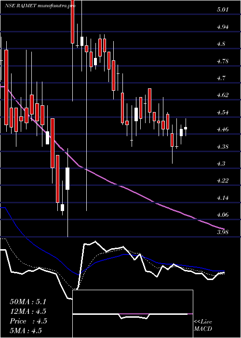Click the 5.01 price axis label
Image resolution: width=241 pixels, height=338 pixels.
click(223, 10)
